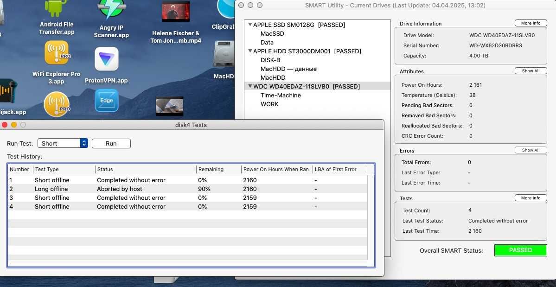Screen dimensions: 556x287
Task: Select the WORK volume
Action: pos(269,104)
